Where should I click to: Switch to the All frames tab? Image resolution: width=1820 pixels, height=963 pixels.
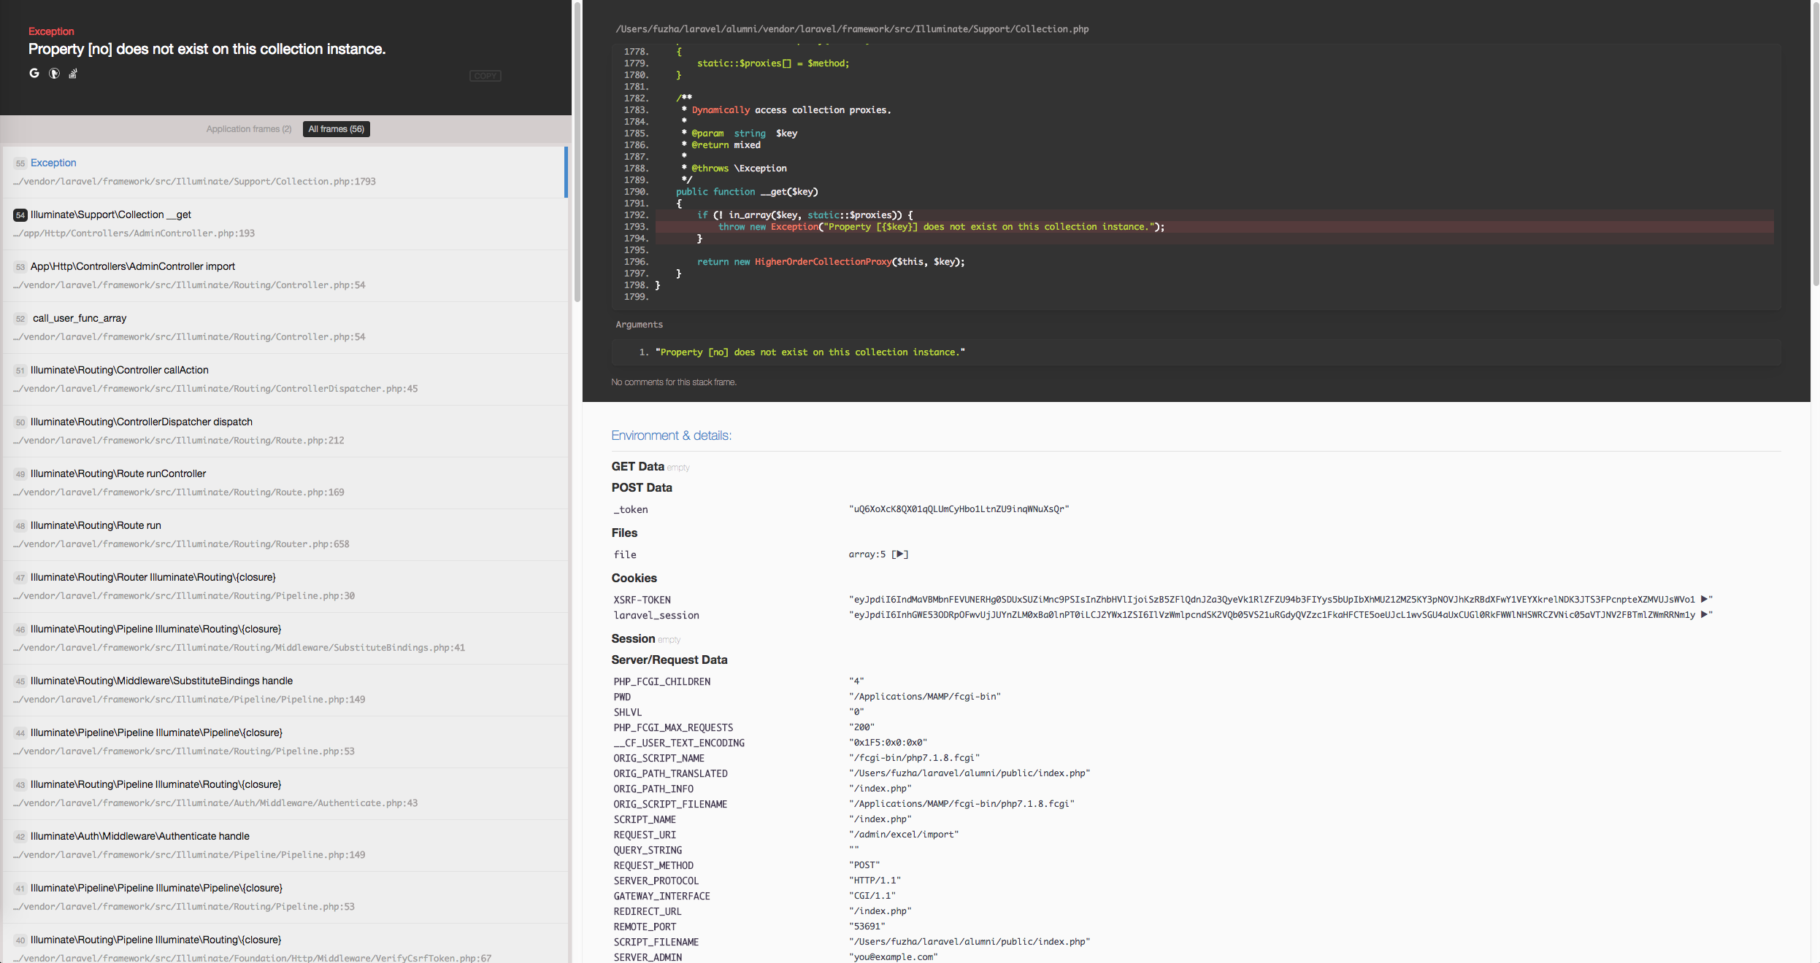[x=335, y=128]
